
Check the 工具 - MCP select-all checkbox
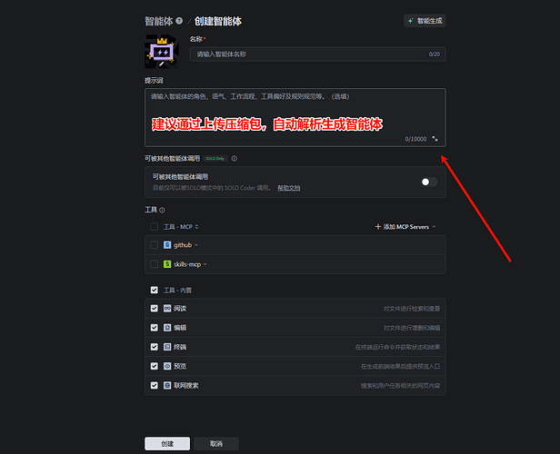pyautogui.click(x=155, y=226)
